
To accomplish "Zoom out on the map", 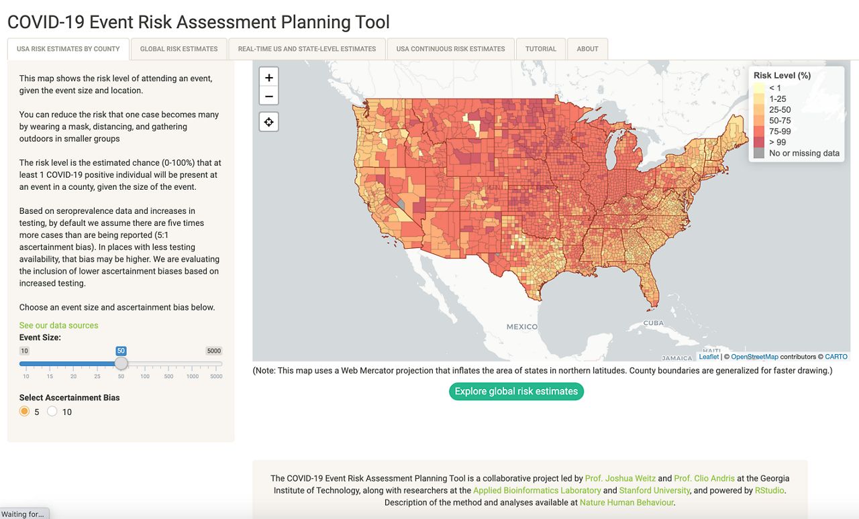I will pos(268,96).
